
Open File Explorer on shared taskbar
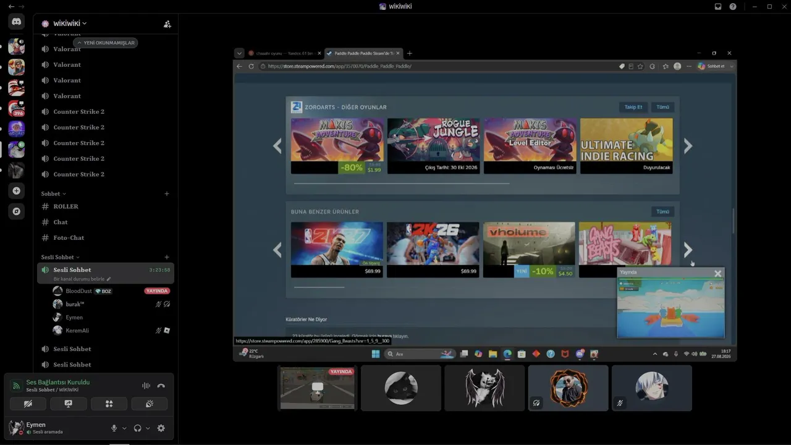click(x=493, y=354)
